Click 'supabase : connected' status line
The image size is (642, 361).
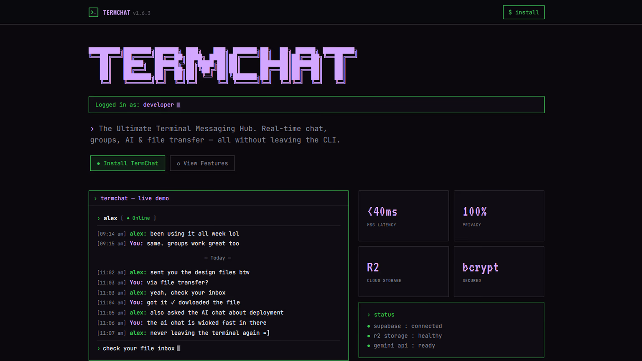[x=405, y=326]
